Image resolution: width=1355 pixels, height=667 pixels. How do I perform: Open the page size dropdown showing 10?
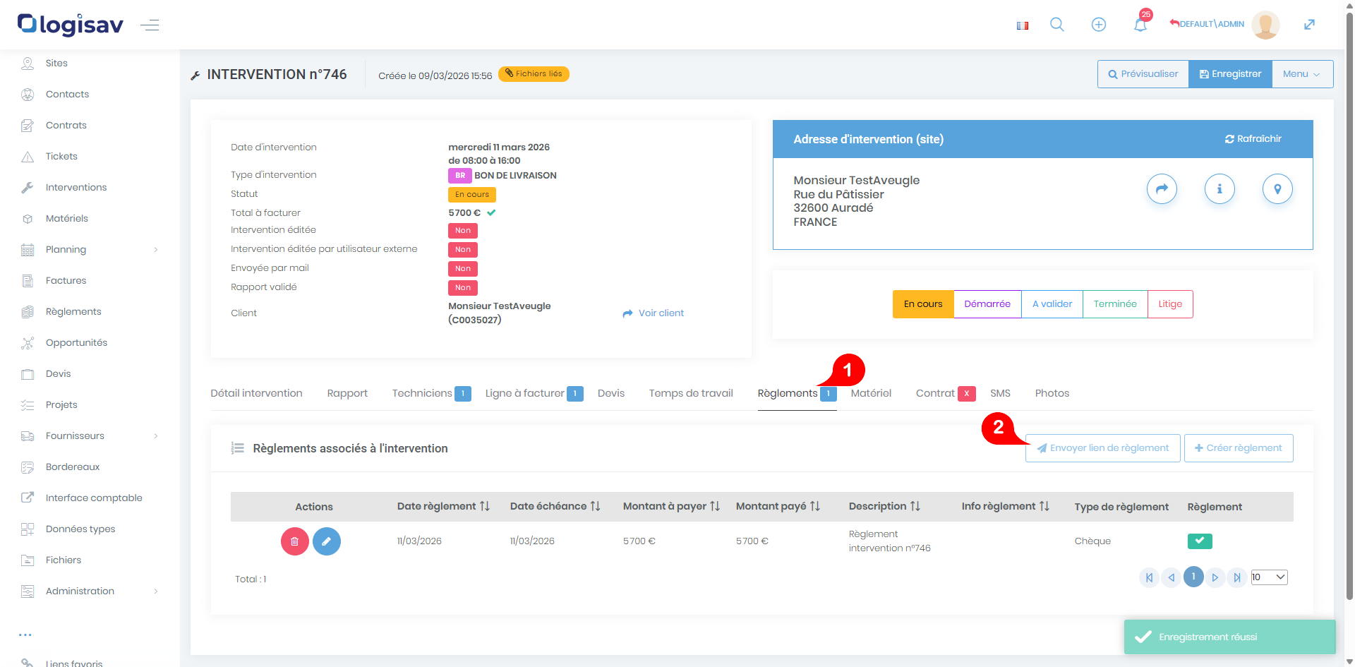click(x=1269, y=577)
